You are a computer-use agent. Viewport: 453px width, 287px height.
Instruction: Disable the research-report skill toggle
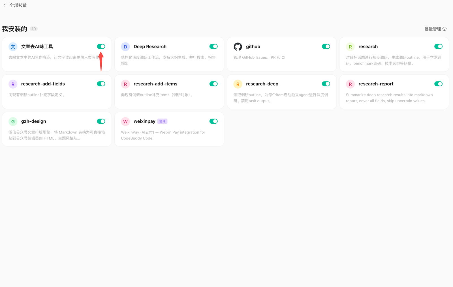point(438,84)
